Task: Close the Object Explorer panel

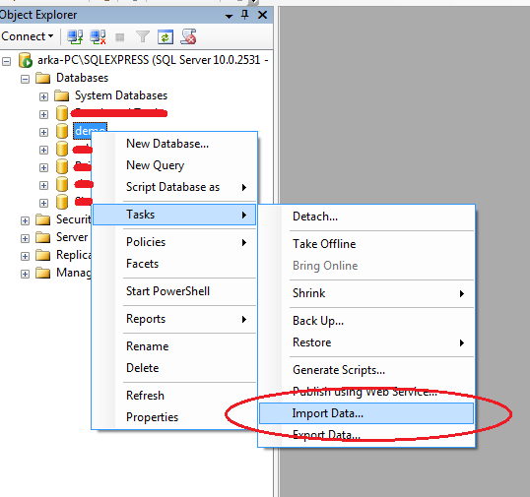Action: [x=263, y=15]
